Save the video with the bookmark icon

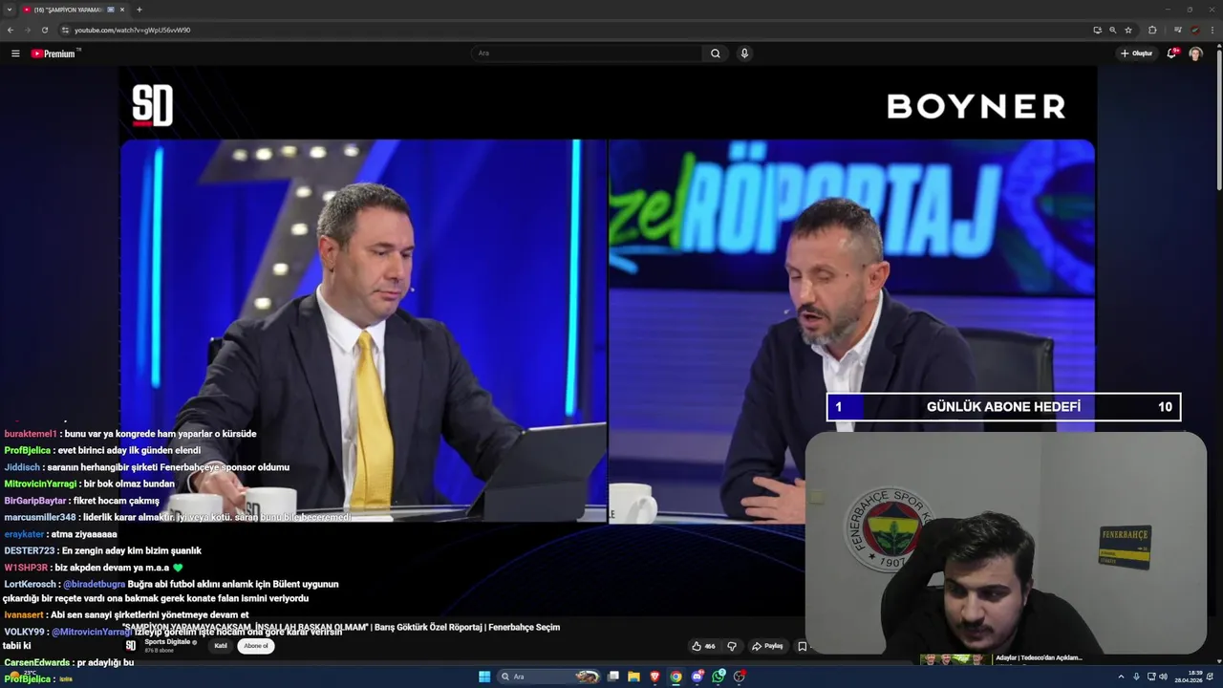(x=802, y=646)
